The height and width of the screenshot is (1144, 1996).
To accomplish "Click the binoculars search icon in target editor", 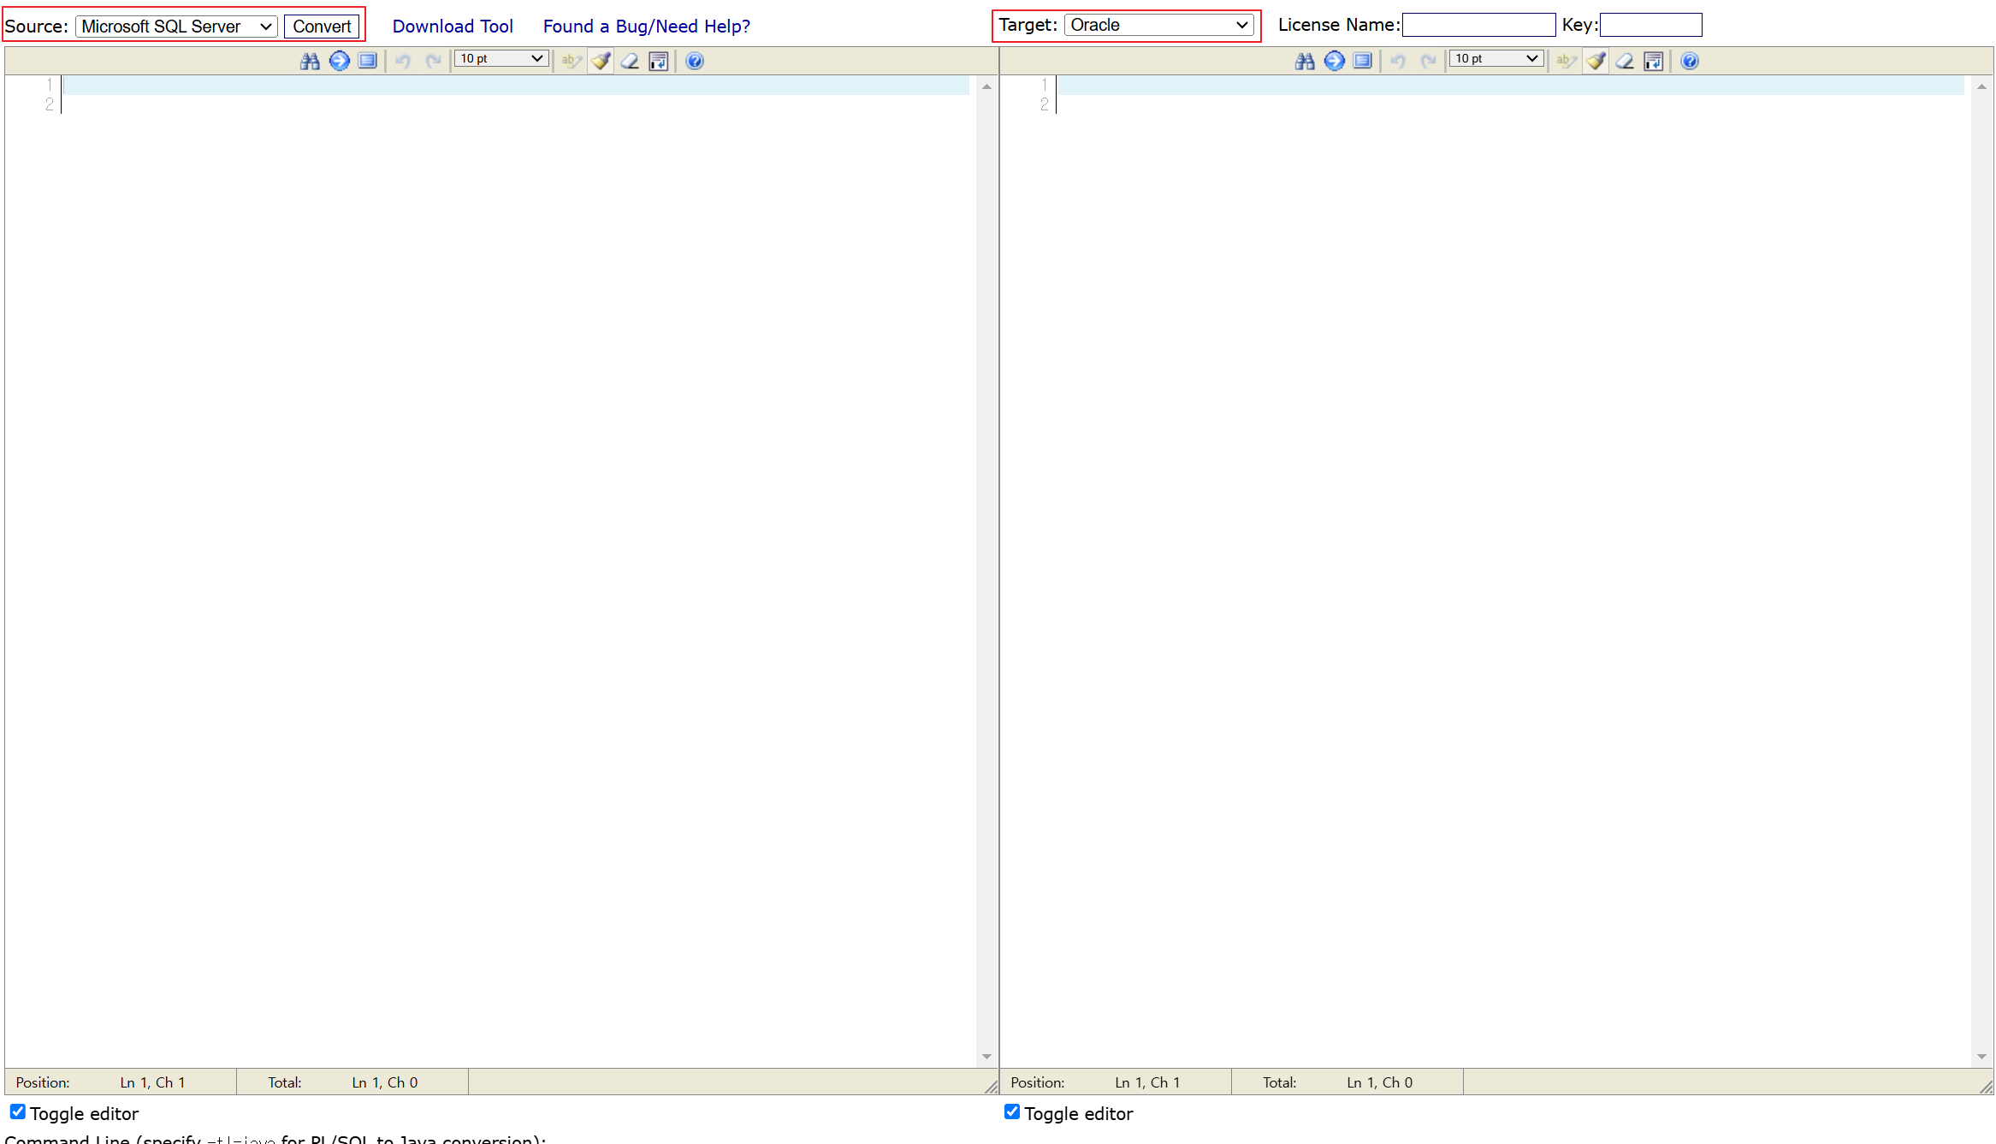I will click(1305, 61).
